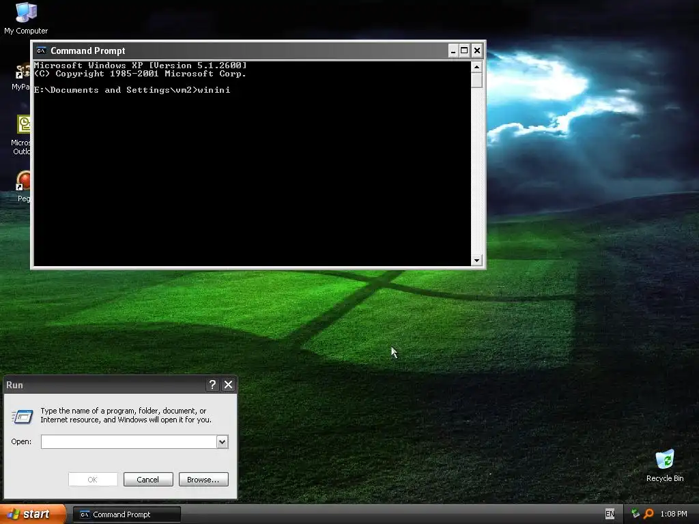
Task: Open the Start menu
Action: 33,514
